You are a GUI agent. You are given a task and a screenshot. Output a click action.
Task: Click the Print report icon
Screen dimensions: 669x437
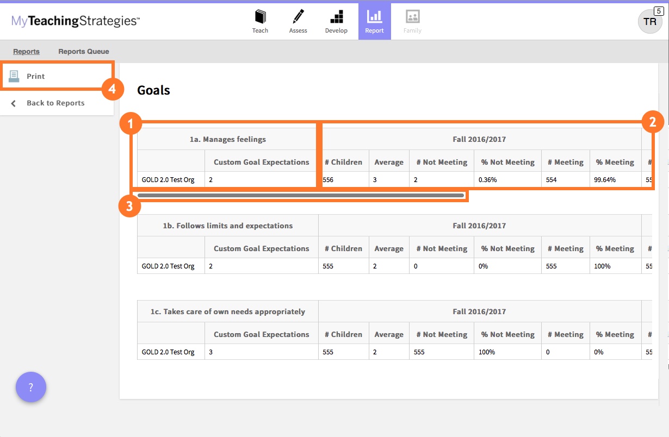click(15, 76)
